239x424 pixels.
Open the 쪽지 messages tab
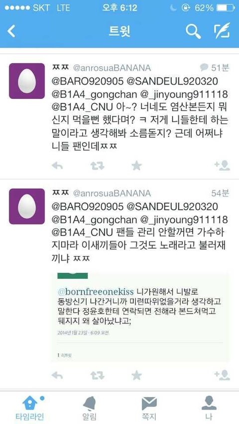(149, 408)
